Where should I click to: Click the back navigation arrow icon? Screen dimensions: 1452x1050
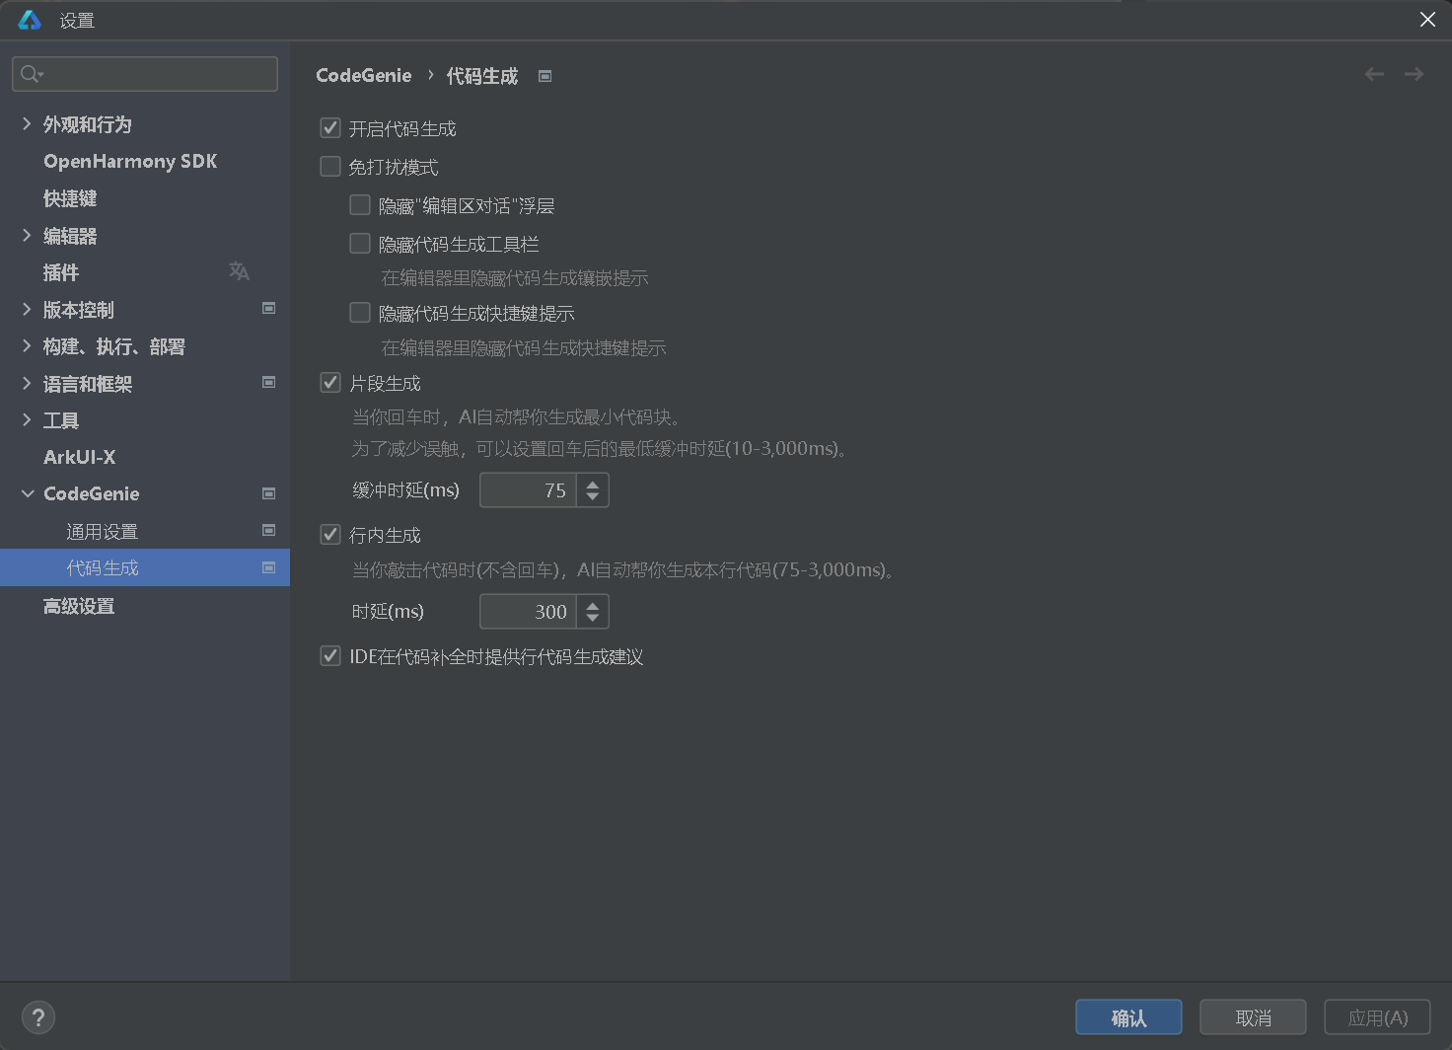click(x=1374, y=74)
